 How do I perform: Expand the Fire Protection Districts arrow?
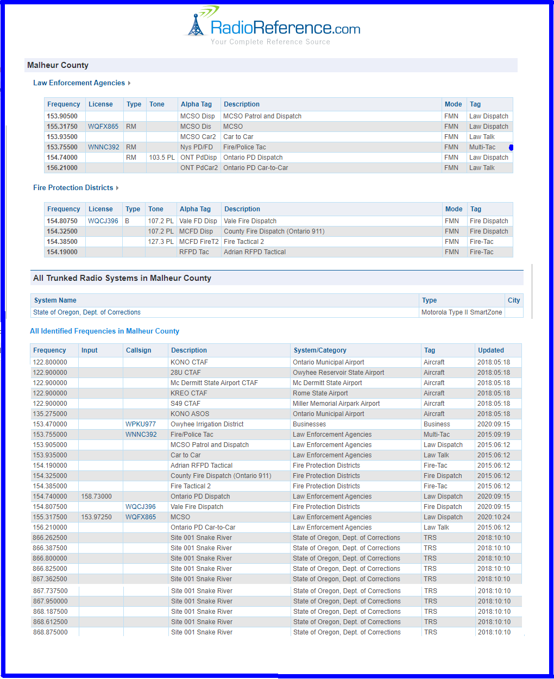117,188
